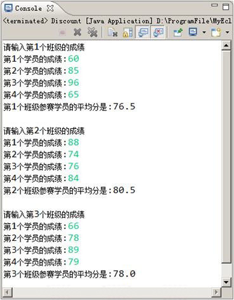Click the horizontal scrollbar left arrow
The height and width of the screenshot is (300, 234).
point(8,292)
